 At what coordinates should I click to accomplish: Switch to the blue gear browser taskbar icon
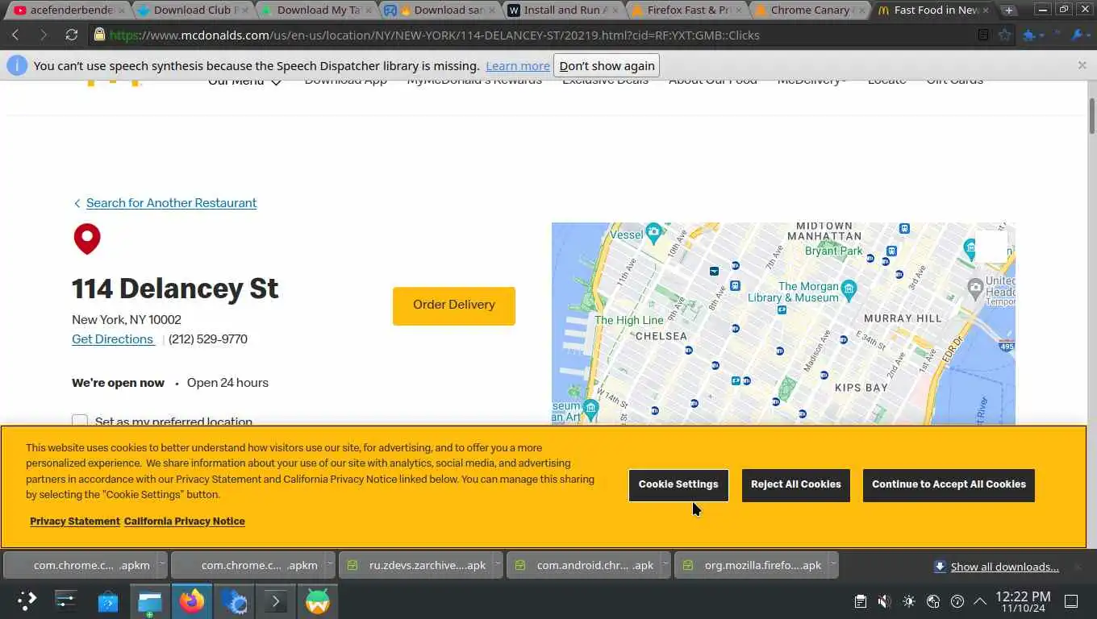pos(234,601)
